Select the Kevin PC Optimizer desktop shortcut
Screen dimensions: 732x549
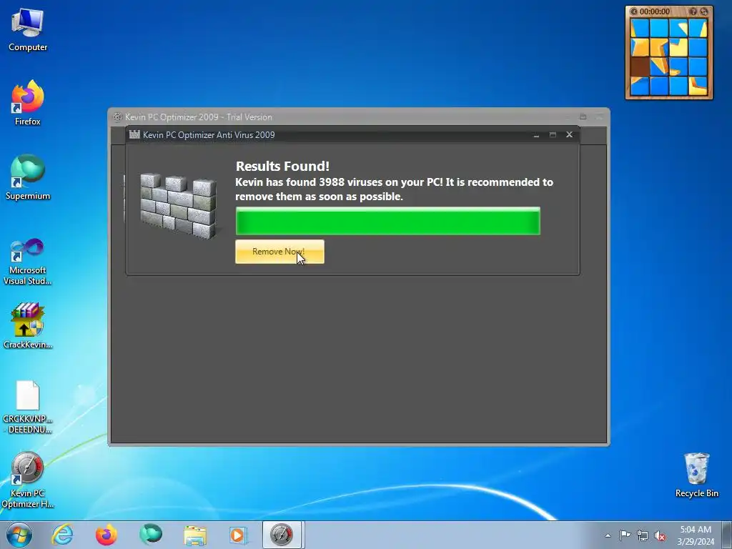pyautogui.click(x=28, y=480)
